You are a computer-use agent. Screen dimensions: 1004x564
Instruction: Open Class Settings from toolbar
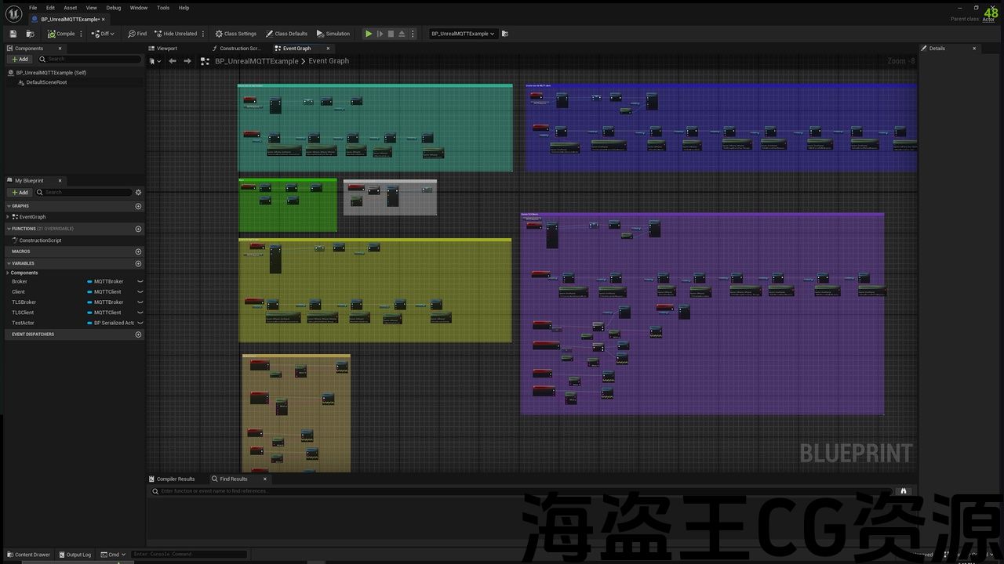pyautogui.click(x=235, y=34)
